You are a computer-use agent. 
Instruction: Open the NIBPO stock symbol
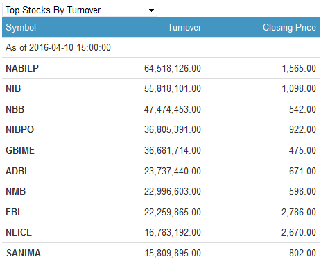click(x=20, y=129)
